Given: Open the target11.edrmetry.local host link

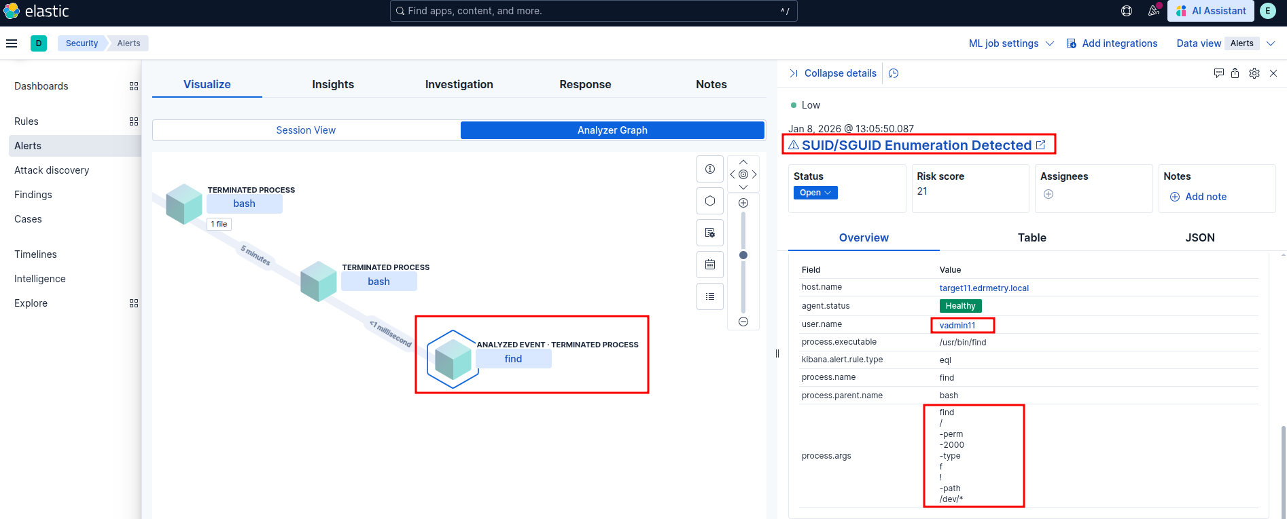Looking at the screenshot, I should click(x=984, y=288).
